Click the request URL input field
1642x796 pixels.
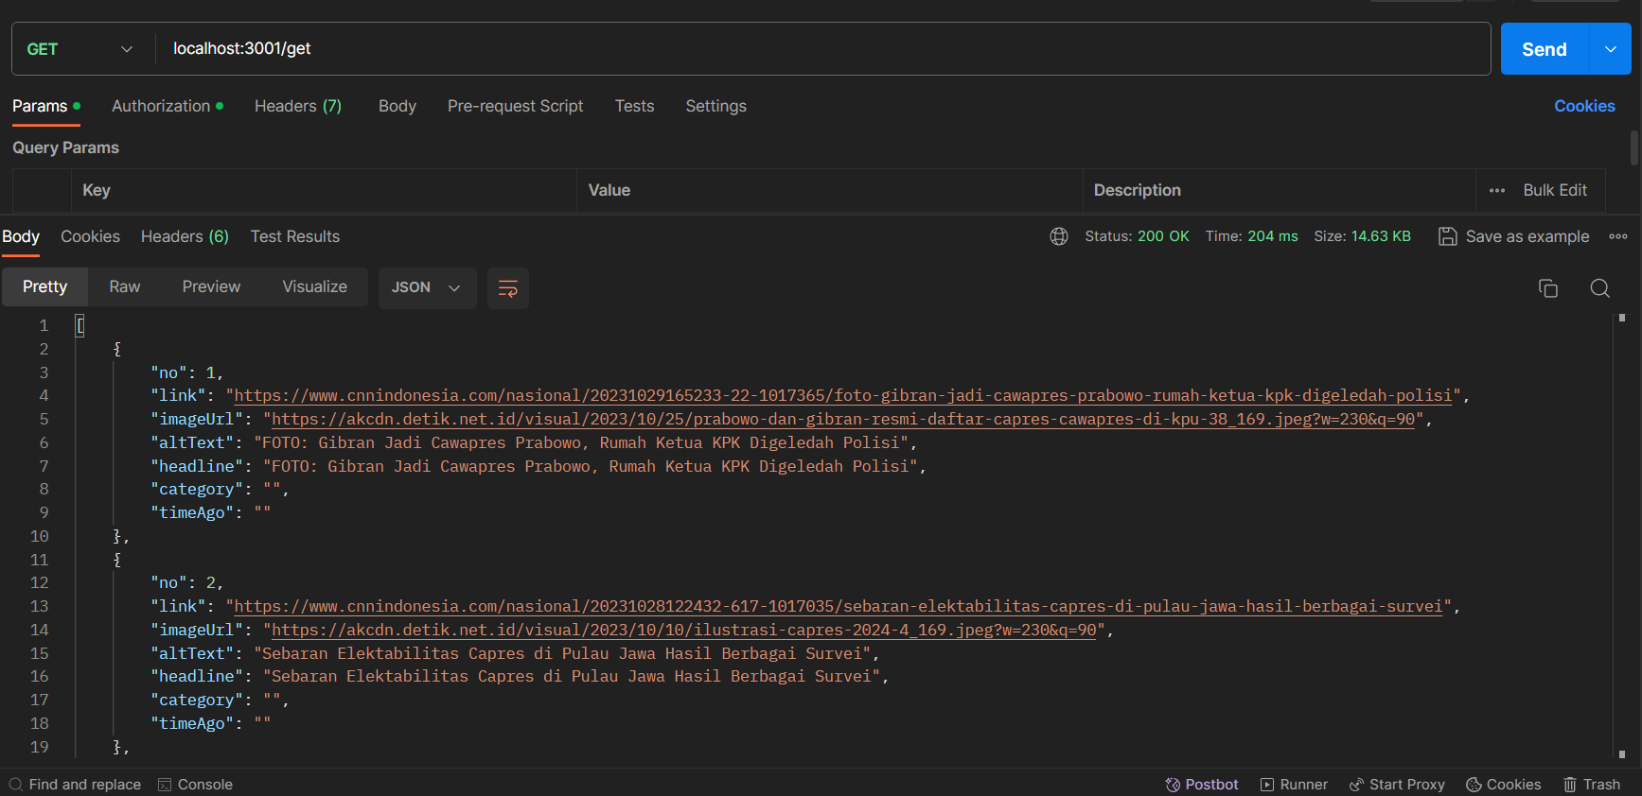[823, 49]
